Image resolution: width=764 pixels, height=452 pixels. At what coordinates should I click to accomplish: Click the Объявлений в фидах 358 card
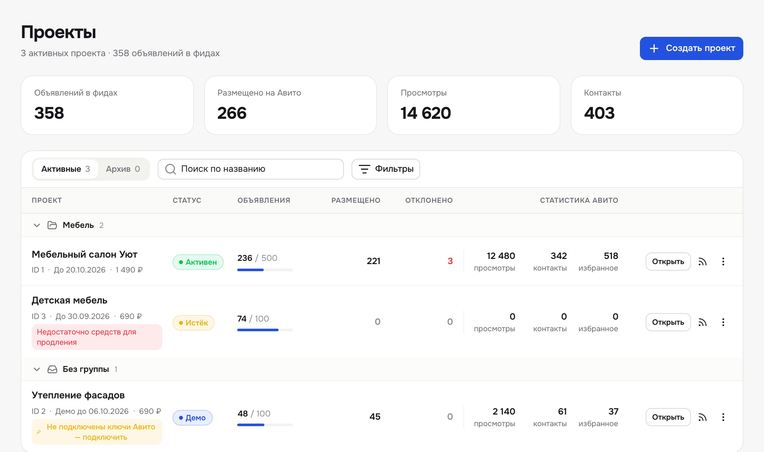coord(107,105)
